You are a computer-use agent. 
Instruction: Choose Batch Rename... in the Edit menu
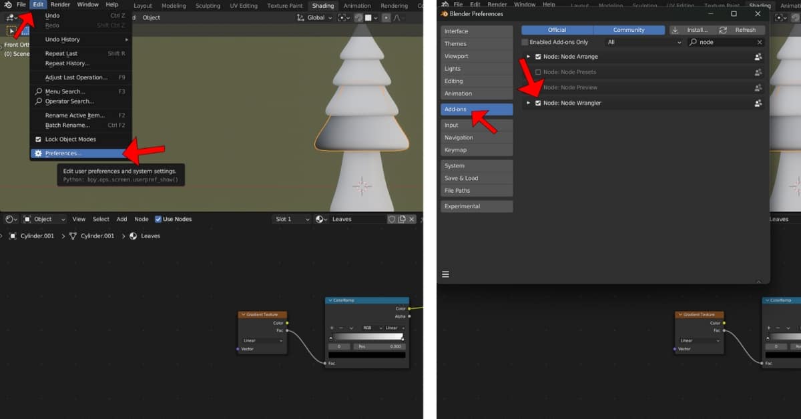(x=80, y=125)
